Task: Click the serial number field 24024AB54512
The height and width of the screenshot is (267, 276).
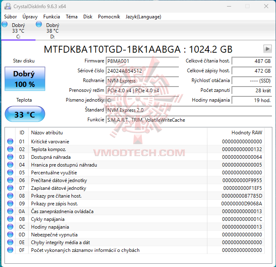Action: coord(142,71)
